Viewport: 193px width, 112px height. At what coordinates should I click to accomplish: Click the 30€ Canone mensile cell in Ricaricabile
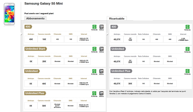coord(130,83)
